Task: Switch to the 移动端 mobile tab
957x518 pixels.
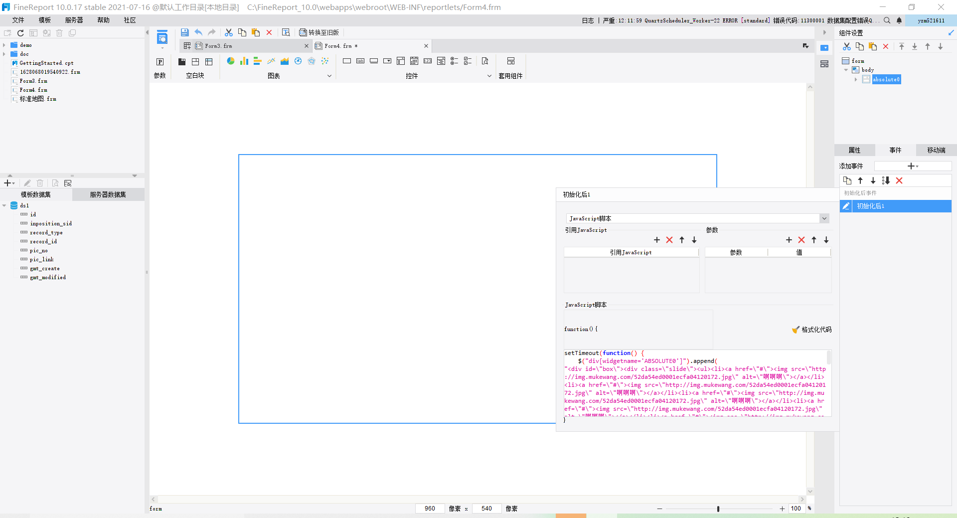Action: click(x=936, y=150)
